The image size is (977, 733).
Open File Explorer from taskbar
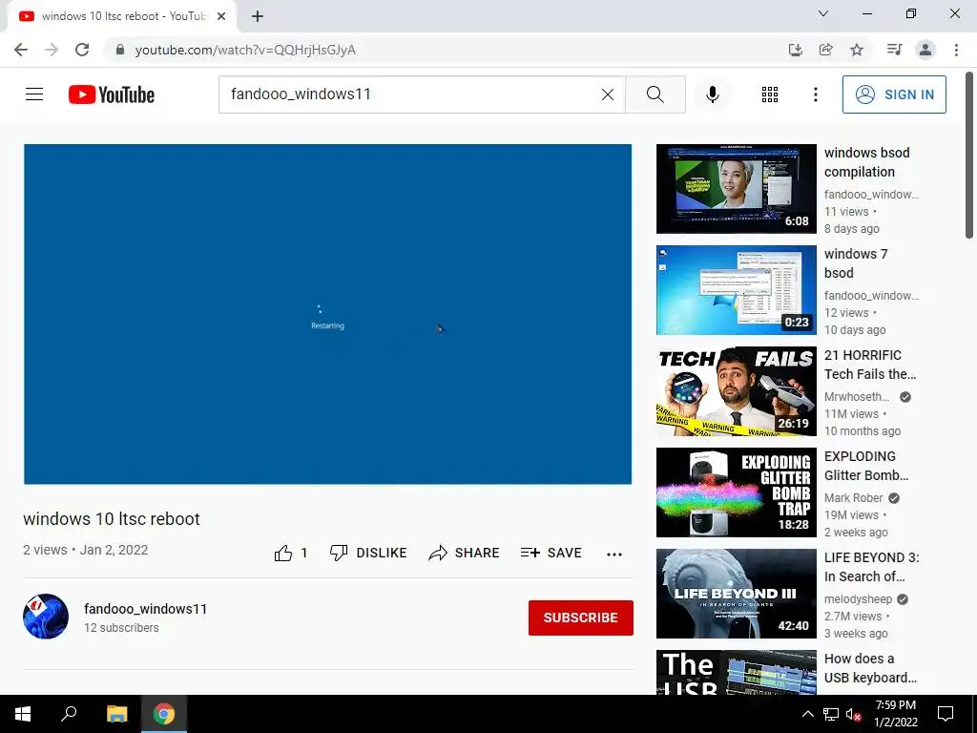point(116,714)
